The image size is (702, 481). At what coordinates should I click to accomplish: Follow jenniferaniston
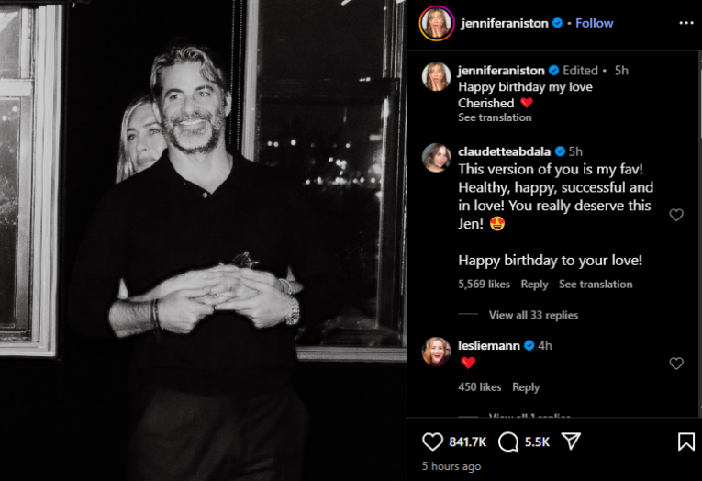pos(594,23)
